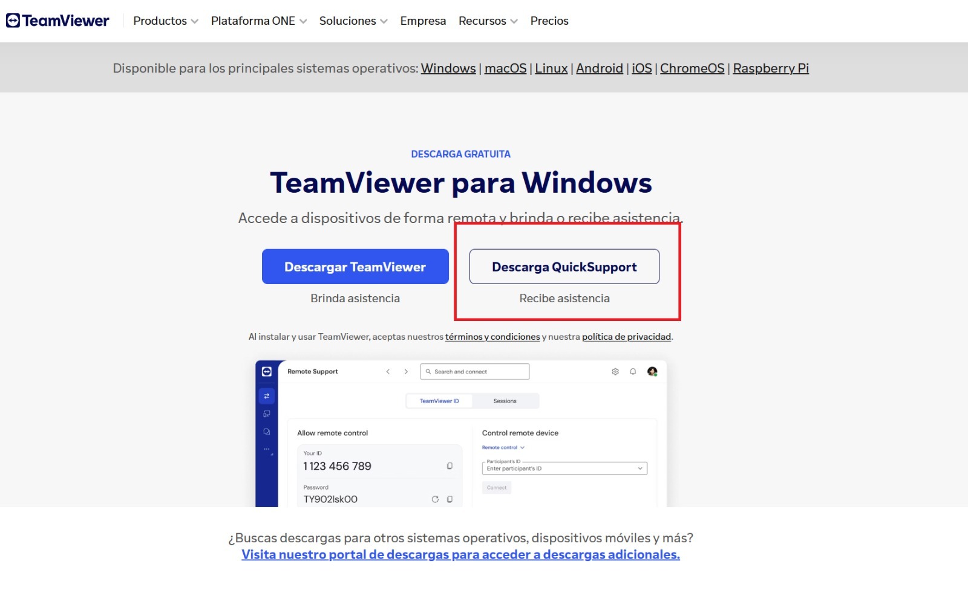Viewport: 968px width, 593px height.
Task: Click the notification bell icon in app preview
Action: [633, 372]
